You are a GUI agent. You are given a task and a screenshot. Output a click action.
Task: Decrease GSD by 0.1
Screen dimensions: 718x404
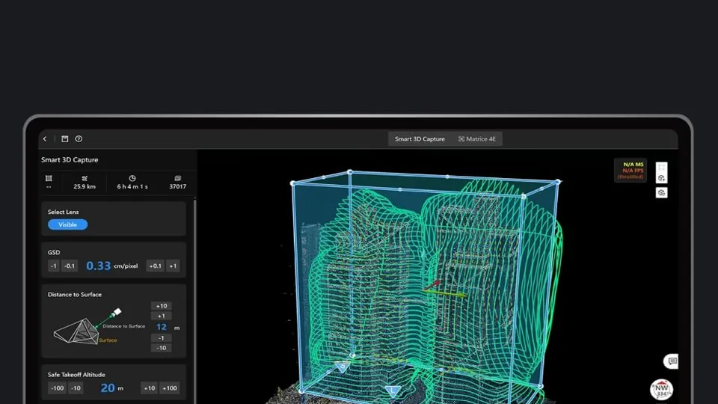click(70, 266)
